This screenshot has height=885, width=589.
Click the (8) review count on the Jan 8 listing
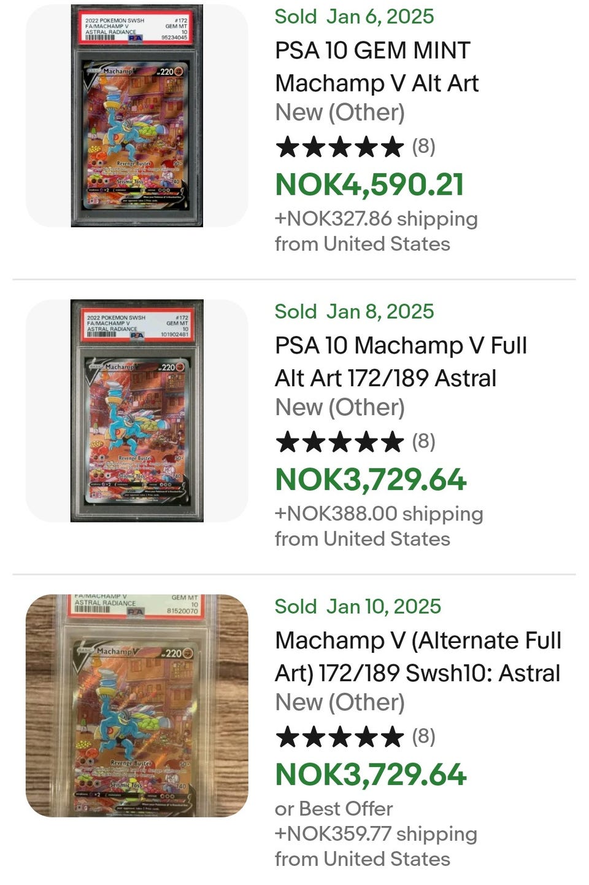click(423, 442)
